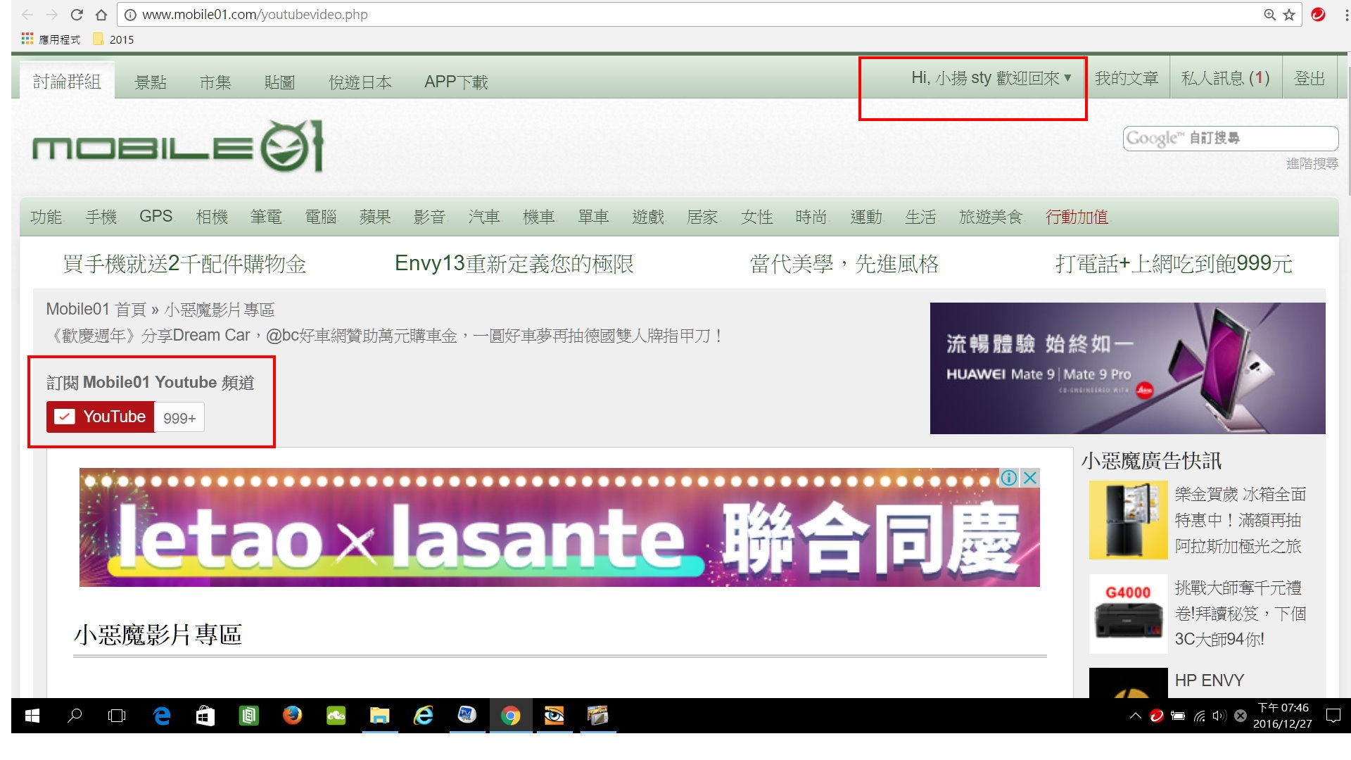
Task: Open the refrigerator ad thumbnail
Action: coord(1128,520)
